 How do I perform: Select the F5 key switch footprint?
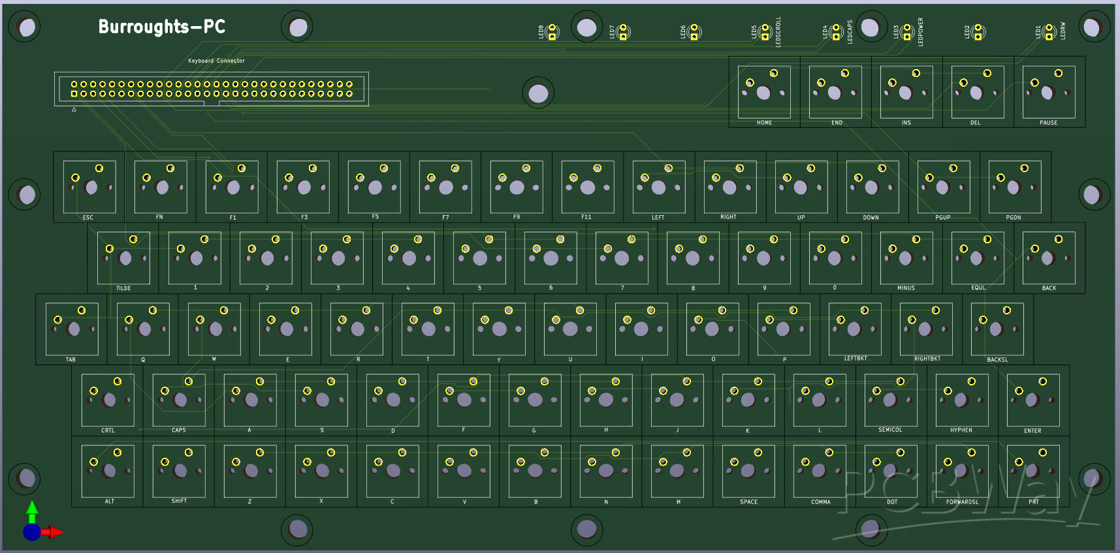(374, 187)
